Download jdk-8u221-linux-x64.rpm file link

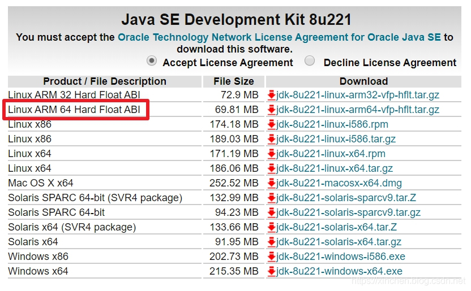(331, 154)
